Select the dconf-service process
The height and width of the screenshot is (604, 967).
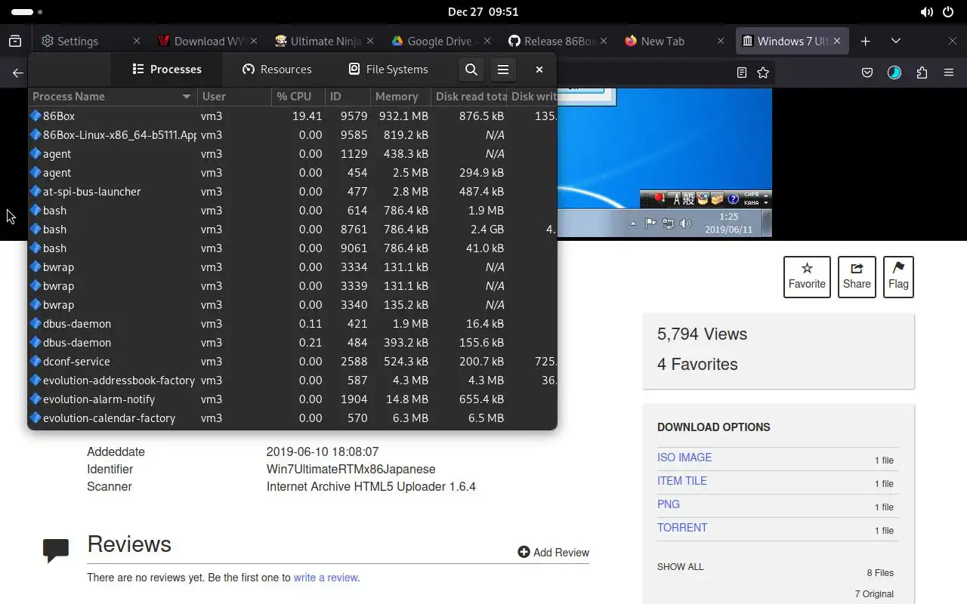pyautogui.click(x=292, y=362)
